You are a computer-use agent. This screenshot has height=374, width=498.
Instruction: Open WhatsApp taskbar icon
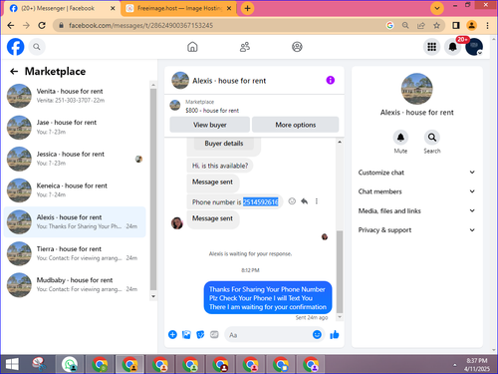(70, 364)
